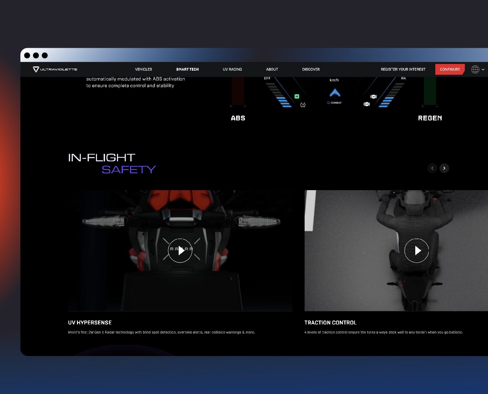Play the UV Hypersense video
The width and height of the screenshot is (488, 394).
[x=180, y=251]
